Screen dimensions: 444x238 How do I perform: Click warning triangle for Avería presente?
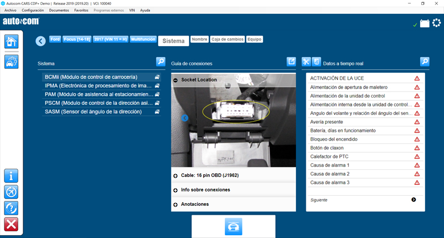(417, 122)
